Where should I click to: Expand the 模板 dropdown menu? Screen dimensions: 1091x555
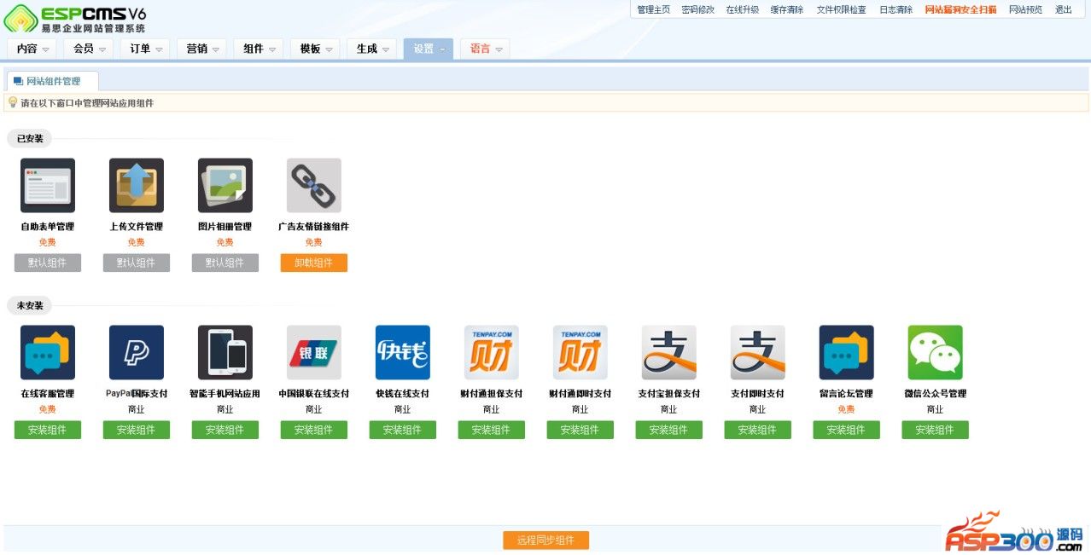click(315, 49)
